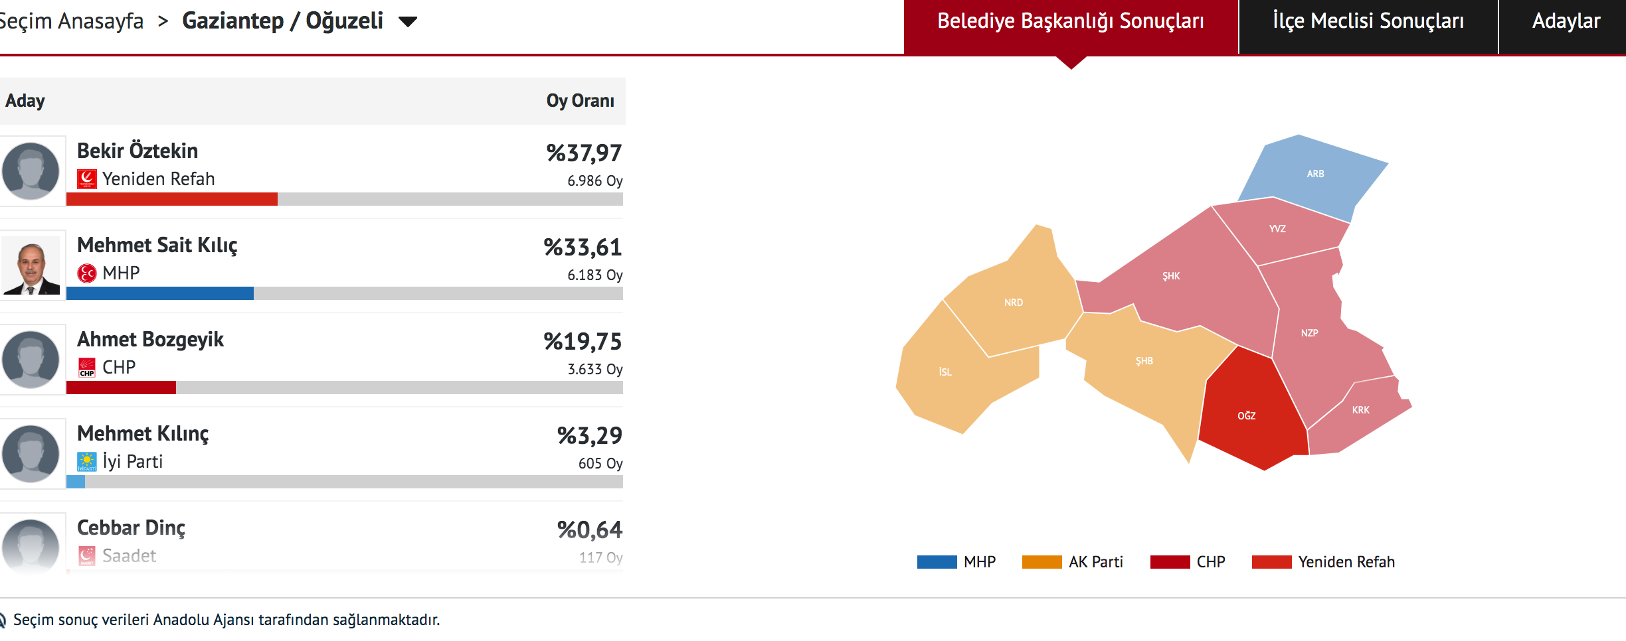Click Mehmet Kılınç's avatar placeholder
This screenshot has width=1626, height=641.
point(31,454)
